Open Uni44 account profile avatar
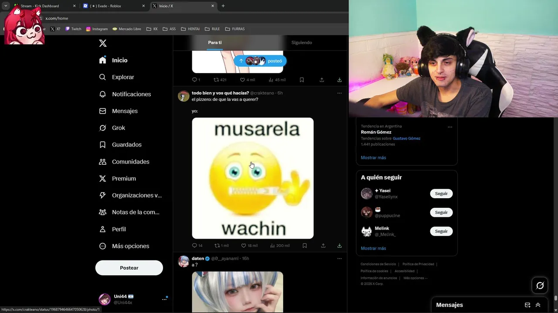This screenshot has height=313, width=558. pos(105,299)
